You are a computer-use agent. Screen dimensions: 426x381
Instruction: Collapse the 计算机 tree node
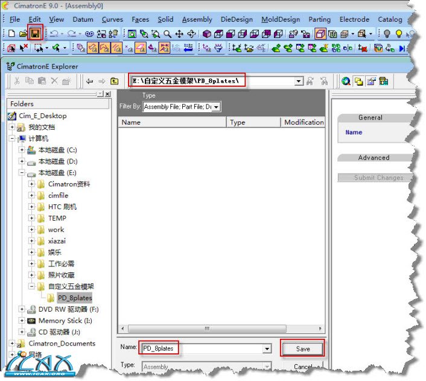coord(12,139)
